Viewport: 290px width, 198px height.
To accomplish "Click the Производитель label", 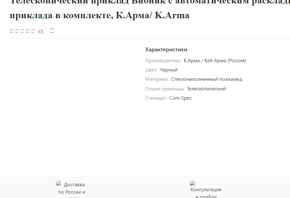I will point(163,61).
